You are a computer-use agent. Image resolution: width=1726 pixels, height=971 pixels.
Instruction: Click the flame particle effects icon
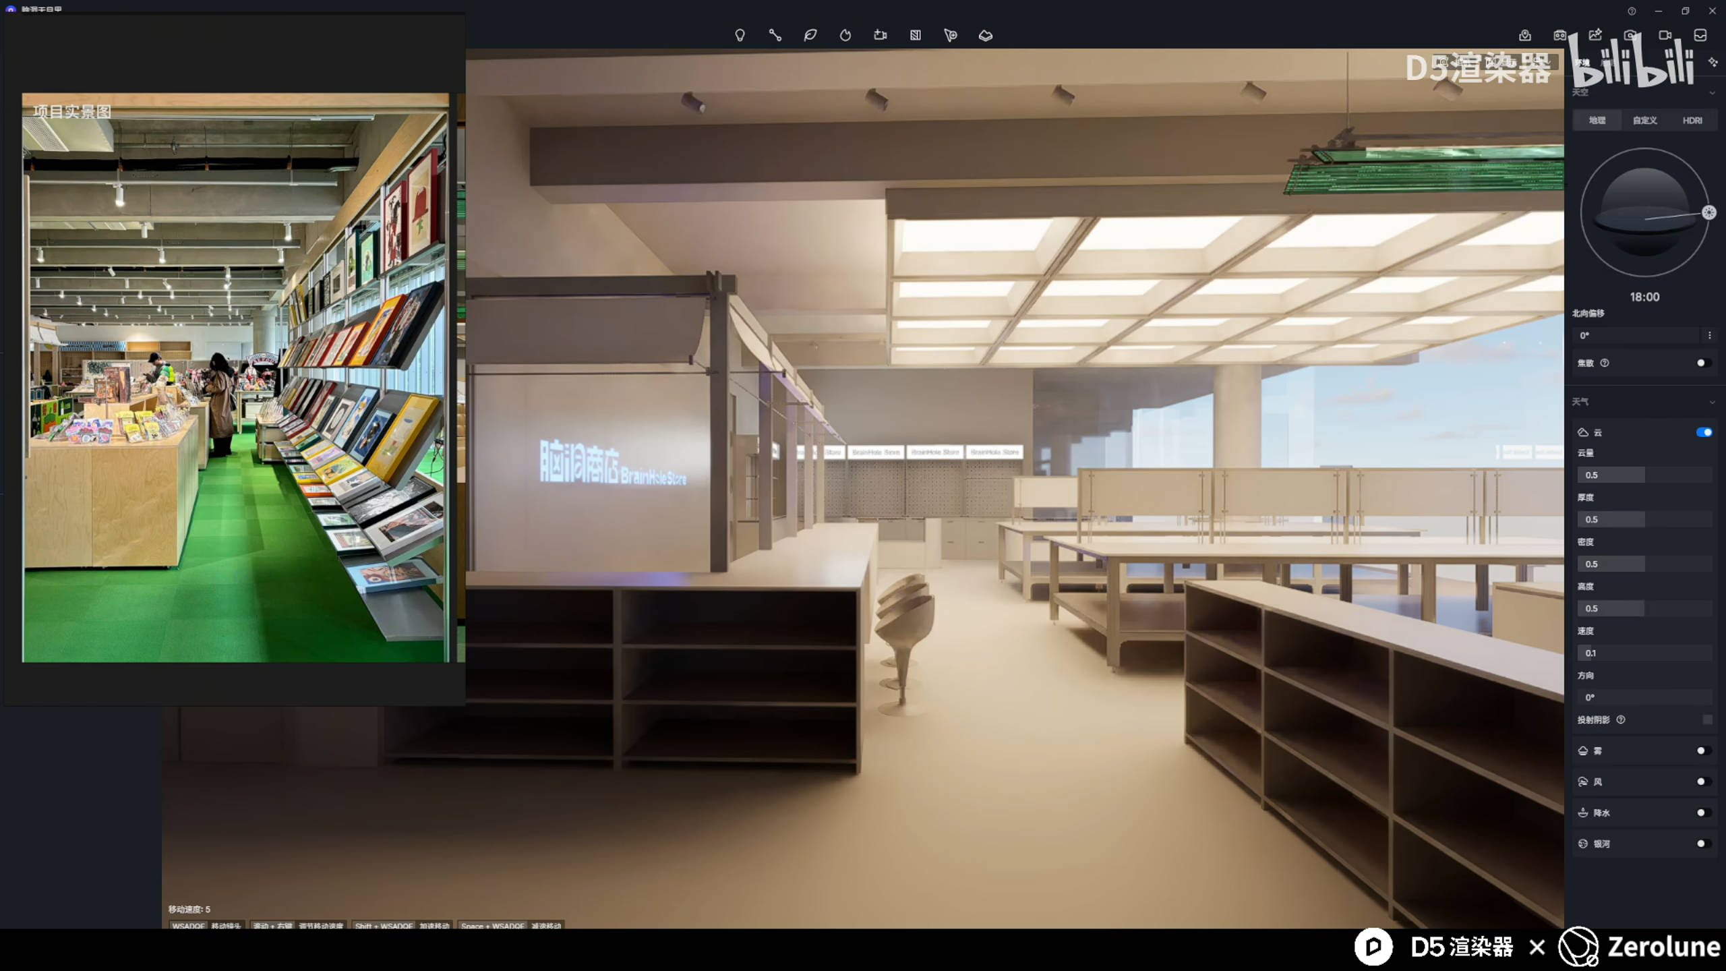click(x=845, y=35)
